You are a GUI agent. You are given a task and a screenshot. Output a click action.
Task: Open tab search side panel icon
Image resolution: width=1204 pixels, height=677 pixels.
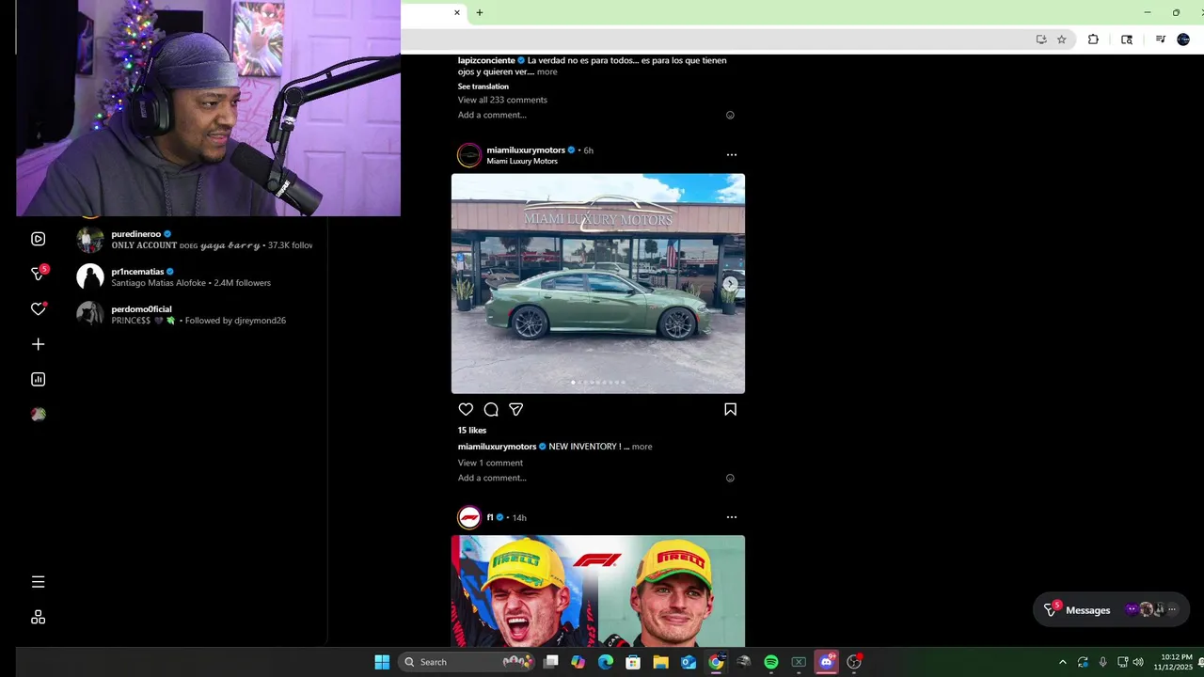[1127, 39]
